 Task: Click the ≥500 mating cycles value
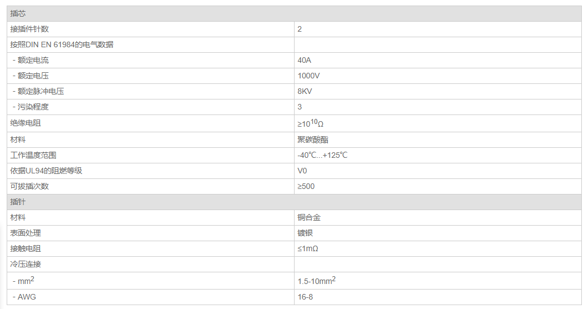click(x=306, y=186)
